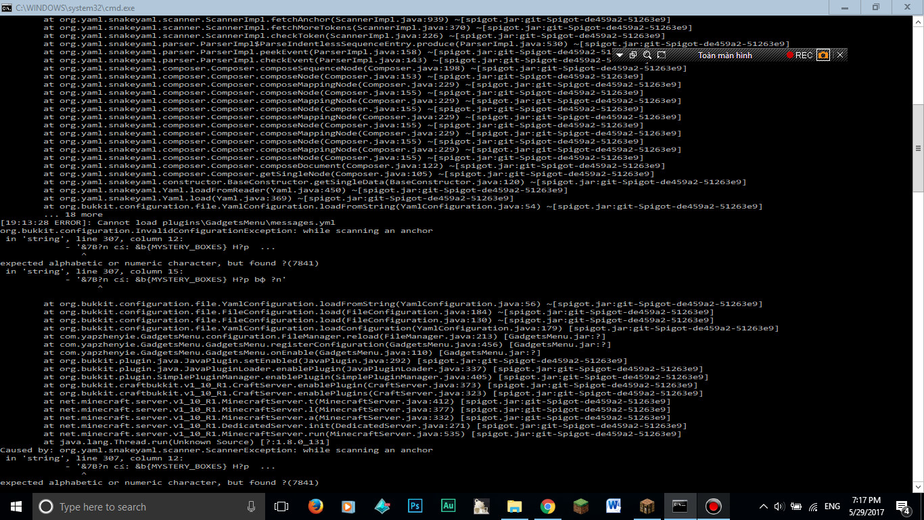Open the recorder toolbar dropdown arrow

click(x=620, y=55)
